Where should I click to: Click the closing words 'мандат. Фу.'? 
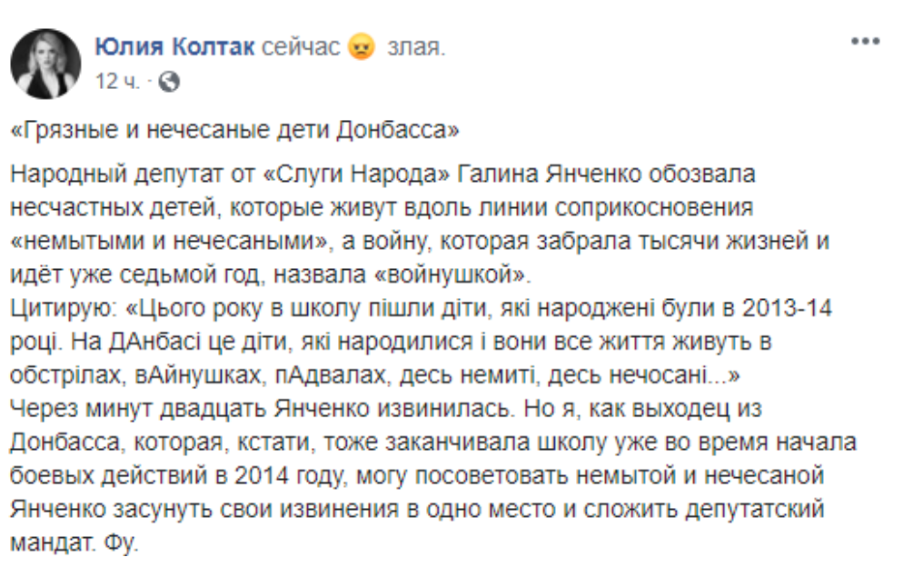74,542
